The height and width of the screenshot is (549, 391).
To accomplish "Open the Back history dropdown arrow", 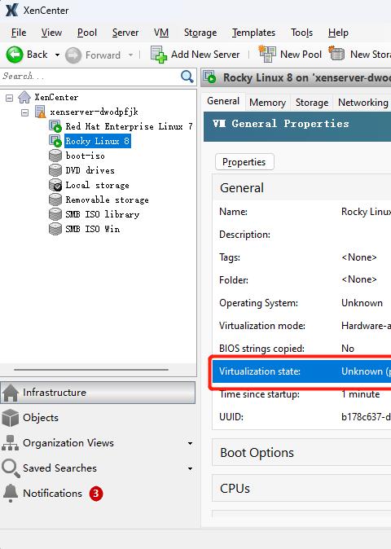I will click(x=57, y=55).
